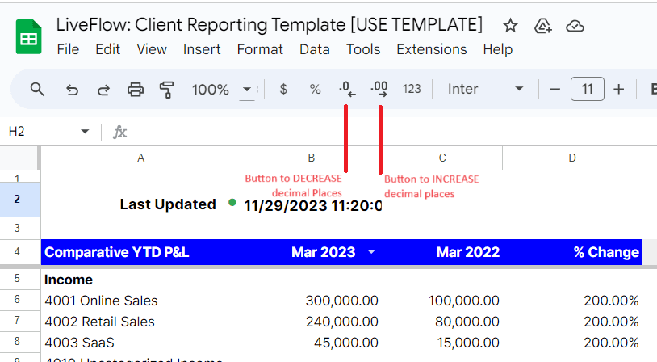Select column D header
This screenshot has height=362, width=657.
coord(572,158)
